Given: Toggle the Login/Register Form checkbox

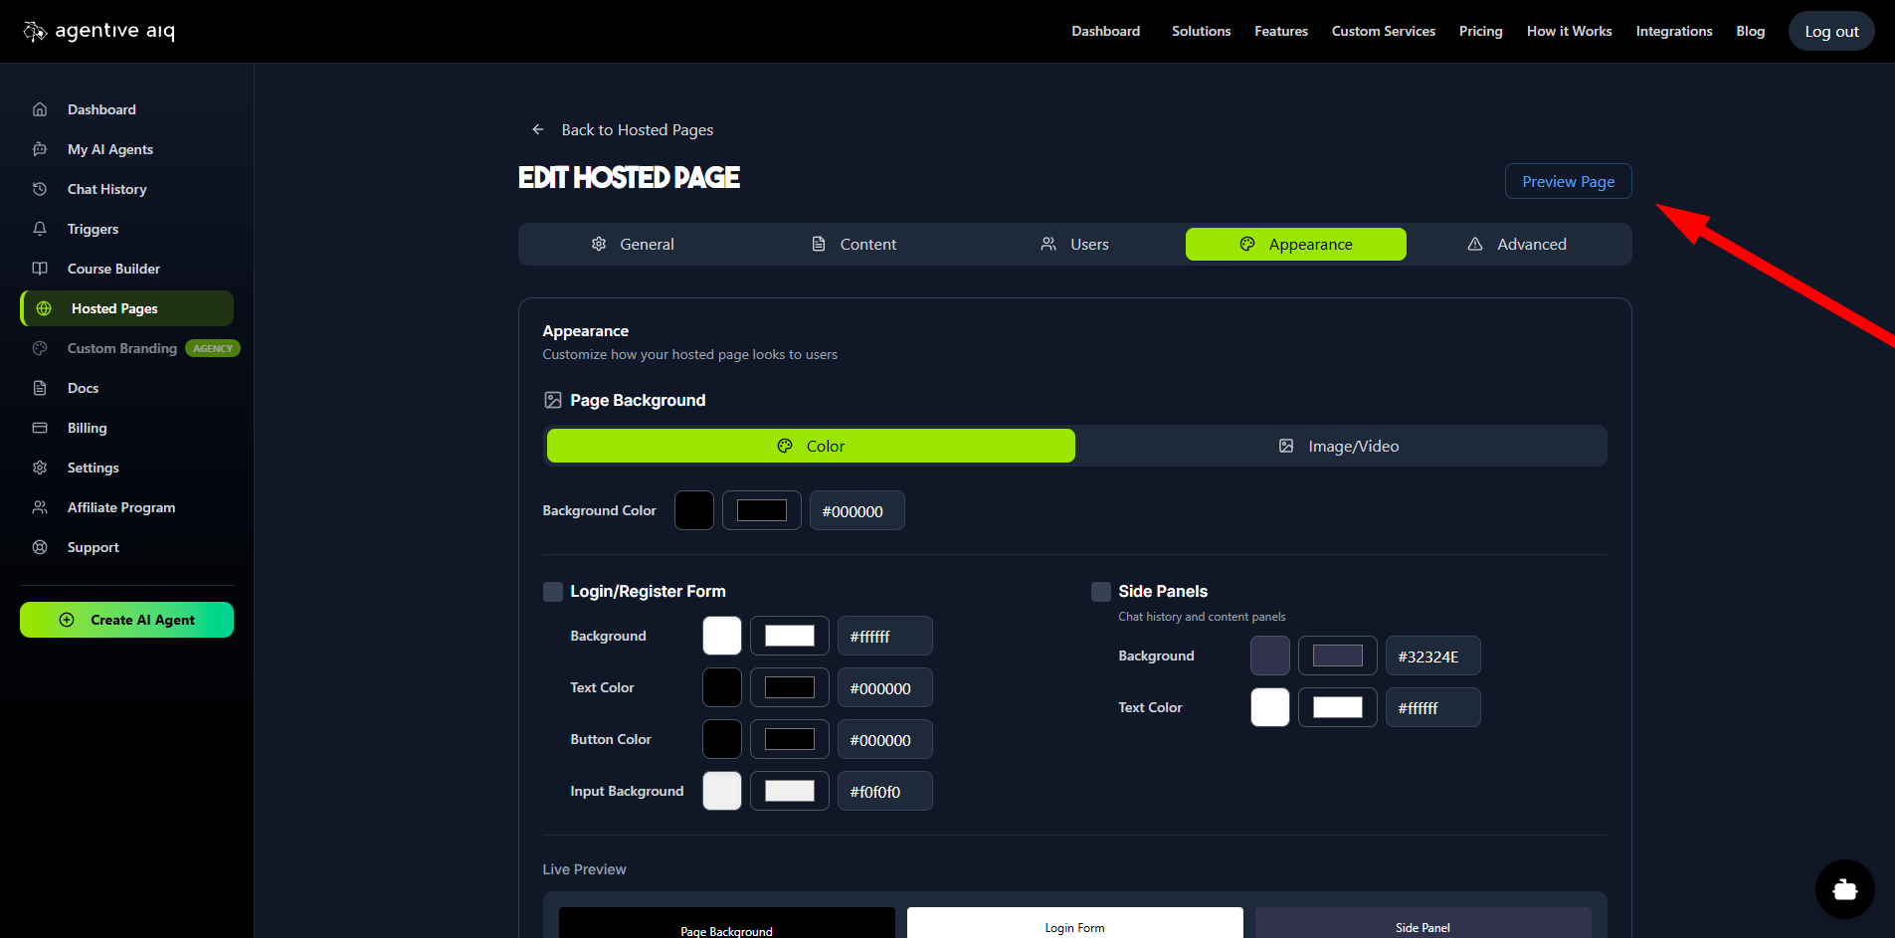Looking at the screenshot, I should (x=553, y=592).
